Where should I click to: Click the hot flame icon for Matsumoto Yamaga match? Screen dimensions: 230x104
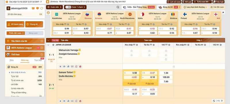tap(80, 66)
